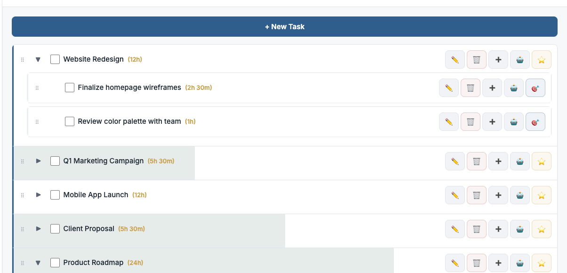Open the trash icon for Review color palette
Viewport: 567px width, 273px height.
(470, 121)
